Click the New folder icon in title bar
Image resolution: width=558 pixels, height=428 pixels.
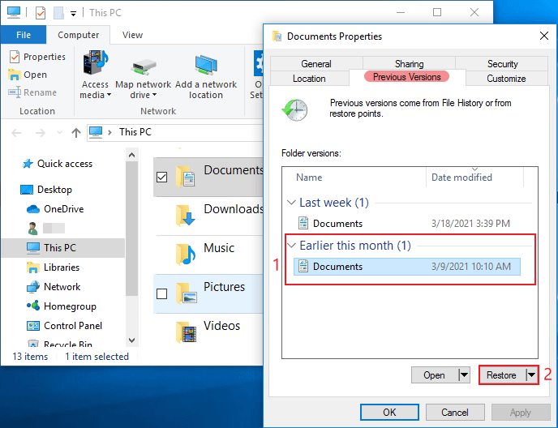click(58, 13)
